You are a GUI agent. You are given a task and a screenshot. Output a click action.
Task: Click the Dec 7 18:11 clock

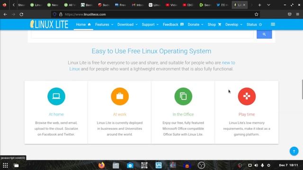(288, 165)
